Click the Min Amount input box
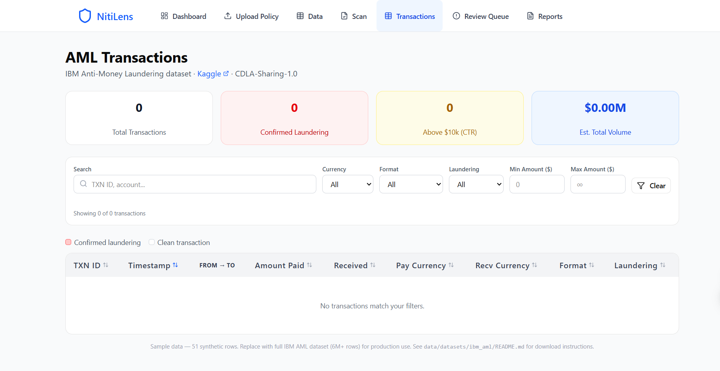This screenshot has height=371, width=720. click(x=537, y=184)
